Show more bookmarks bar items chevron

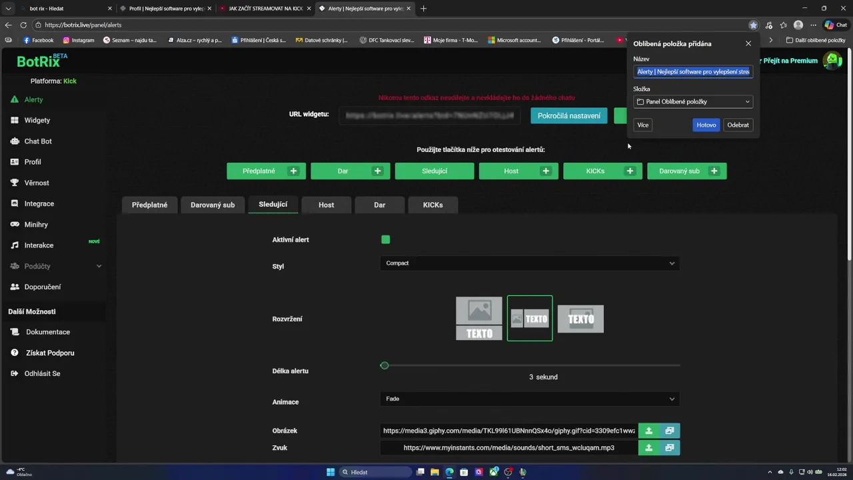[771, 40]
